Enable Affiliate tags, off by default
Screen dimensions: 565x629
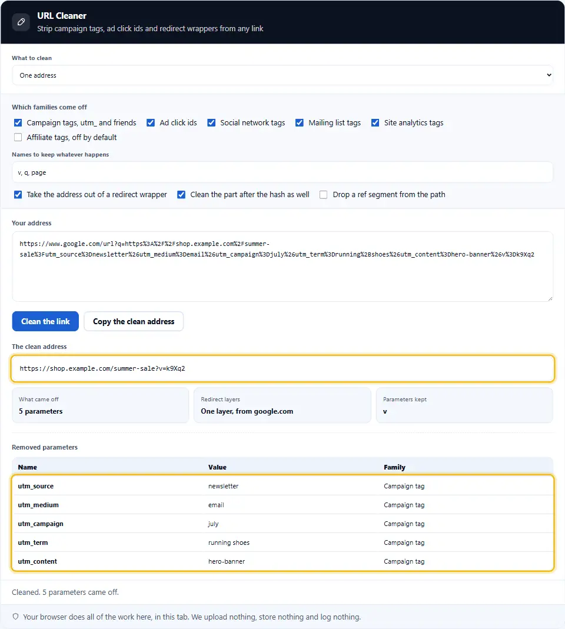(18, 137)
